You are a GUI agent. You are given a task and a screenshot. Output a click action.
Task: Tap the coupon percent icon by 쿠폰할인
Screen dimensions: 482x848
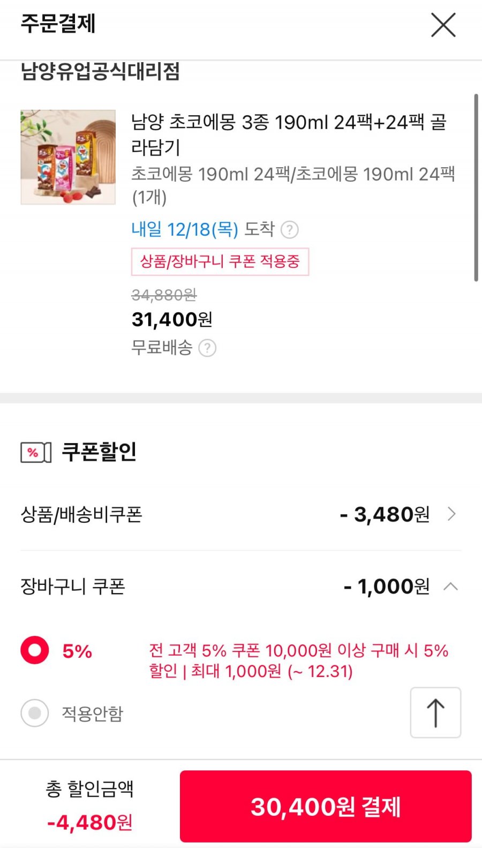(36, 453)
